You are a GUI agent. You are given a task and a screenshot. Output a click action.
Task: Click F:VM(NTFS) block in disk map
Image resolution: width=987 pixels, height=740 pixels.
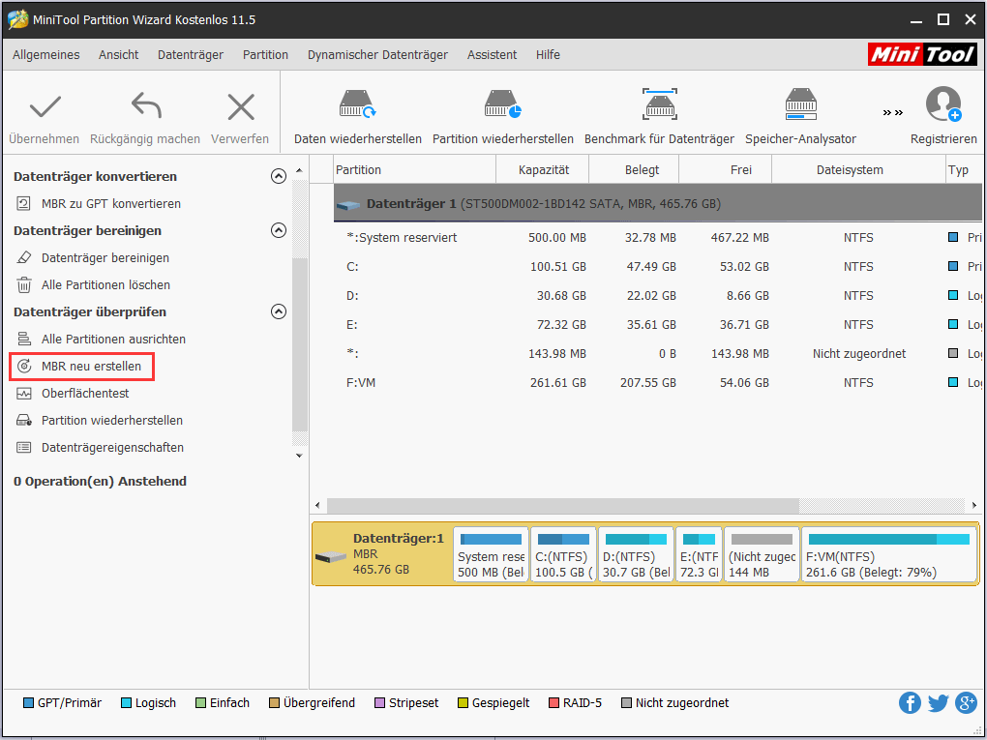tap(889, 554)
